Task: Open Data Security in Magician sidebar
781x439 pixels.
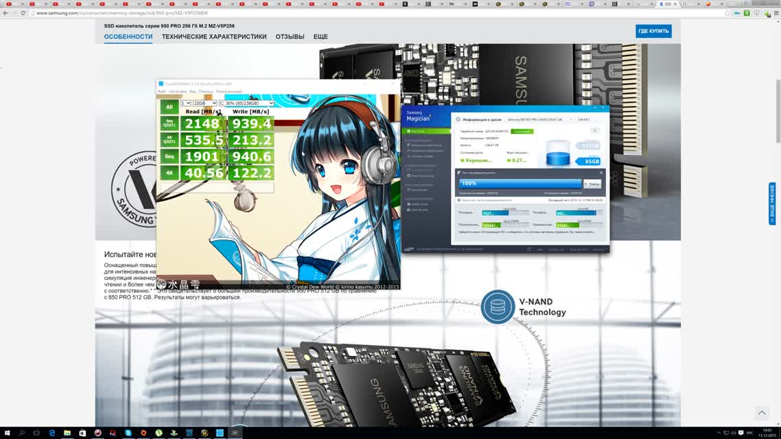Action: 419,210
